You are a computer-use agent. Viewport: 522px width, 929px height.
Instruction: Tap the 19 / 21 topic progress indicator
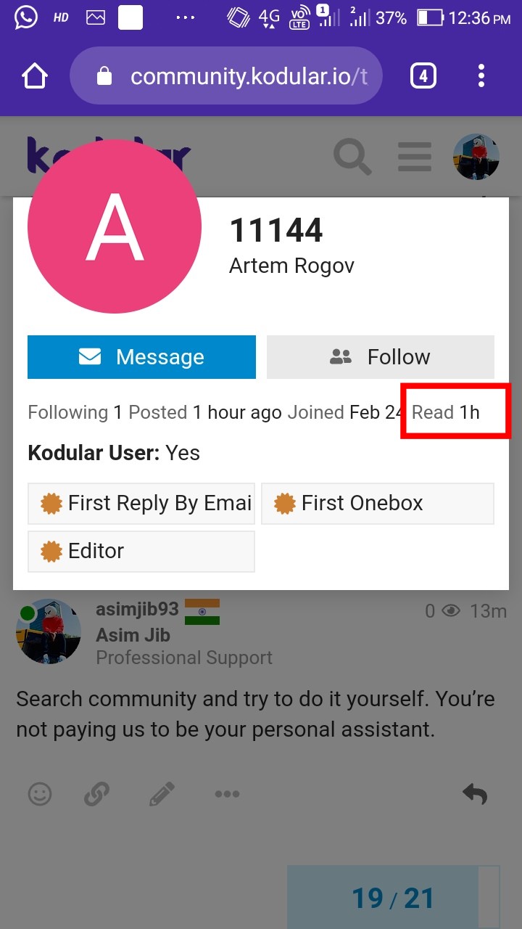pyautogui.click(x=393, y=899)
